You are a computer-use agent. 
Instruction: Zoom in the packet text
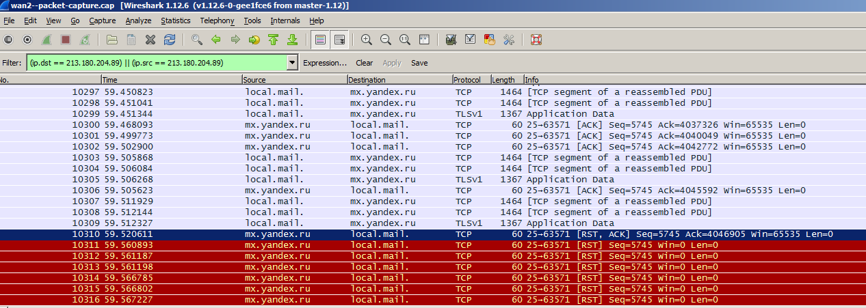366,40
